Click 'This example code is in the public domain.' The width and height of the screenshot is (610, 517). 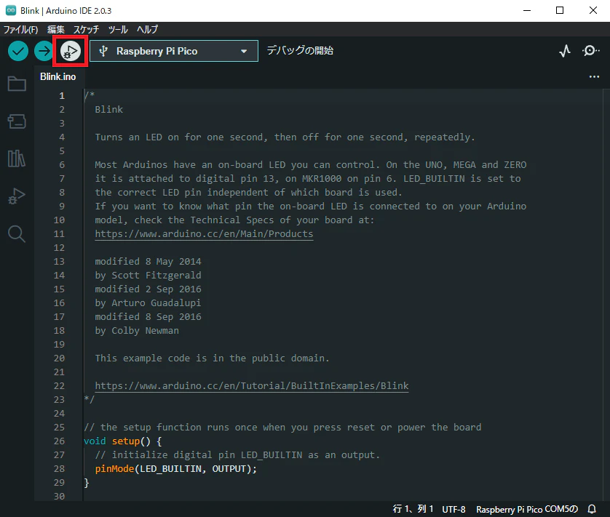point(212,358)
